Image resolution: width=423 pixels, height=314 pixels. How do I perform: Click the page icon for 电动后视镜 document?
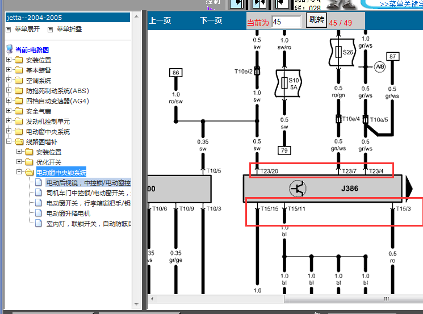[x=39, y=182]
